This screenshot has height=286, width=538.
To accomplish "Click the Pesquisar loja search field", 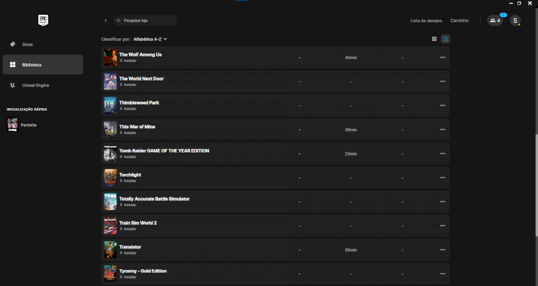I will pyautogui.click(x=145, y=21).
